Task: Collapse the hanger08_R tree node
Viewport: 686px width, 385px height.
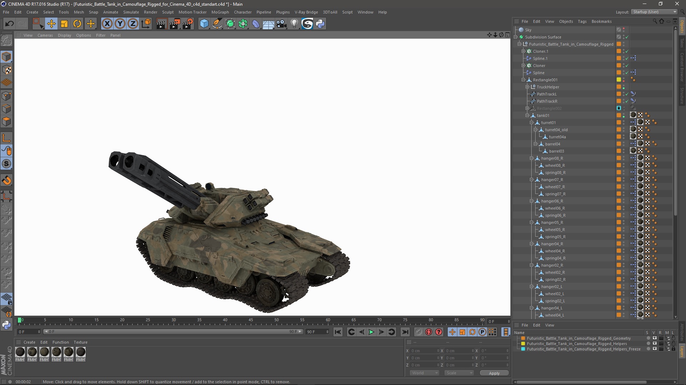Action: click(531, 158)
